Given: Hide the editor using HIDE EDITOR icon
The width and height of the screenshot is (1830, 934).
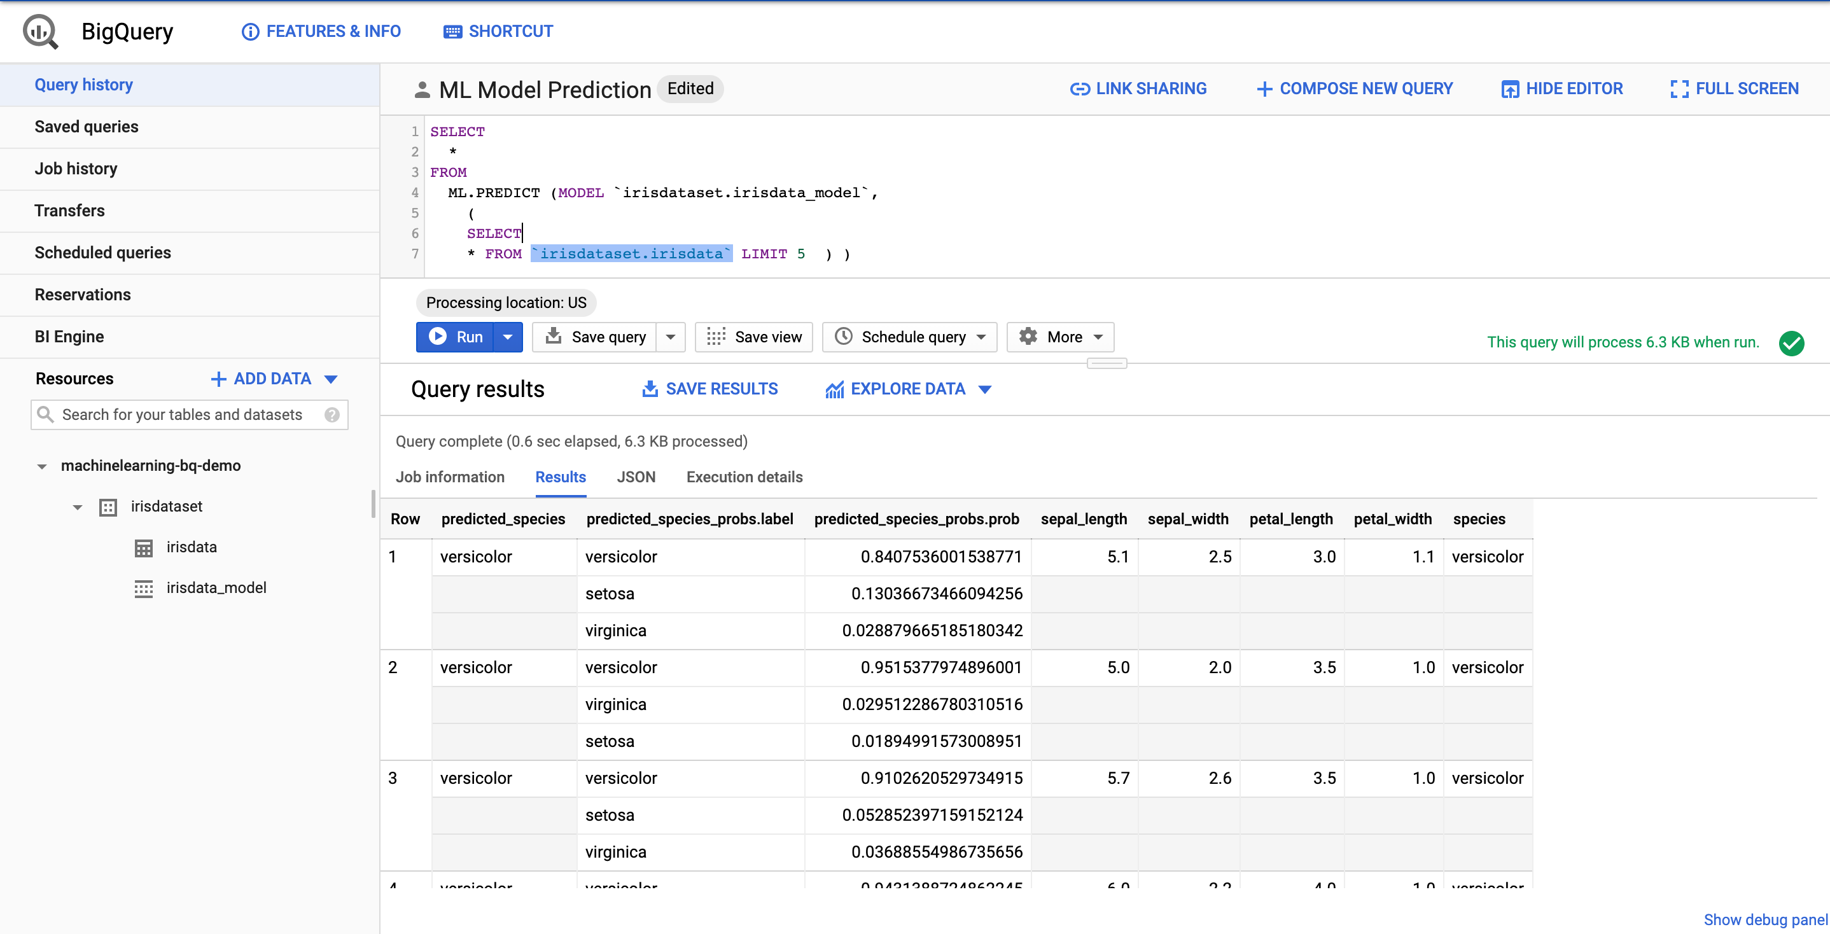Looking at the screenshot, I should (x=1511, y=88).
